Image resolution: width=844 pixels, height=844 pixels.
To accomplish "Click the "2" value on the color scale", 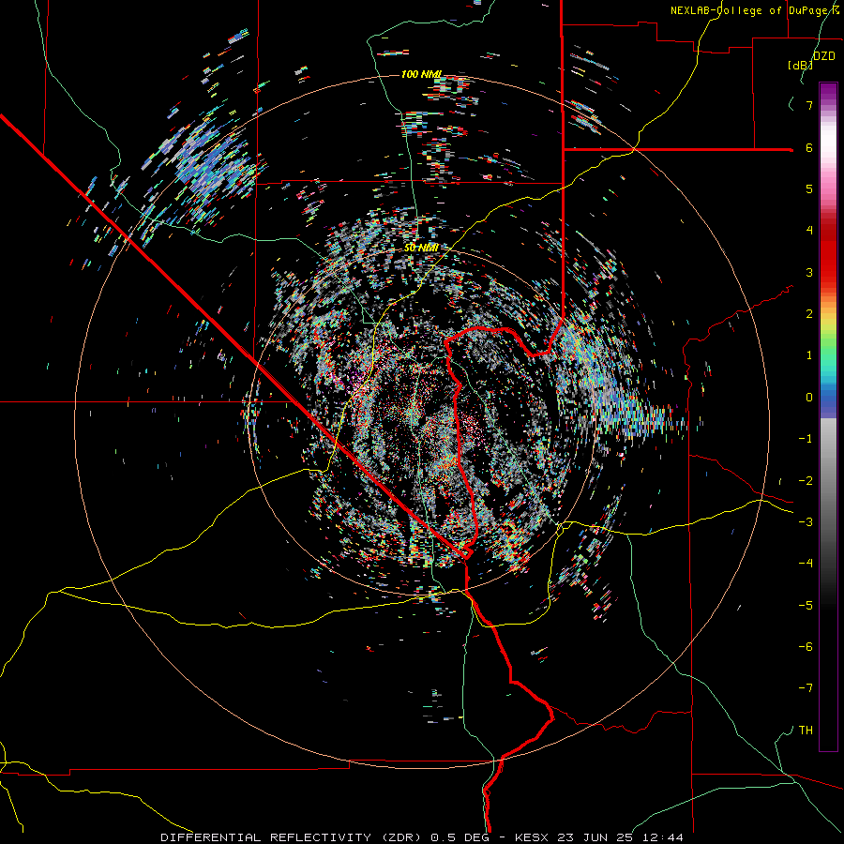I will click(809, 314).
